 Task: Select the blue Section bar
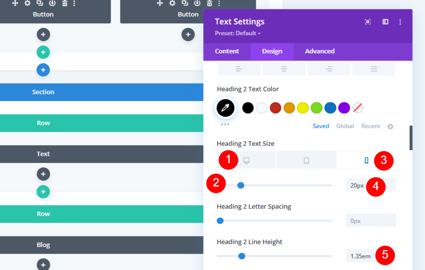click(102, 92)
